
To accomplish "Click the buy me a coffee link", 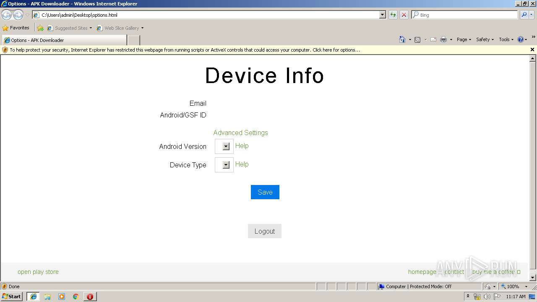I will [496, 272].
